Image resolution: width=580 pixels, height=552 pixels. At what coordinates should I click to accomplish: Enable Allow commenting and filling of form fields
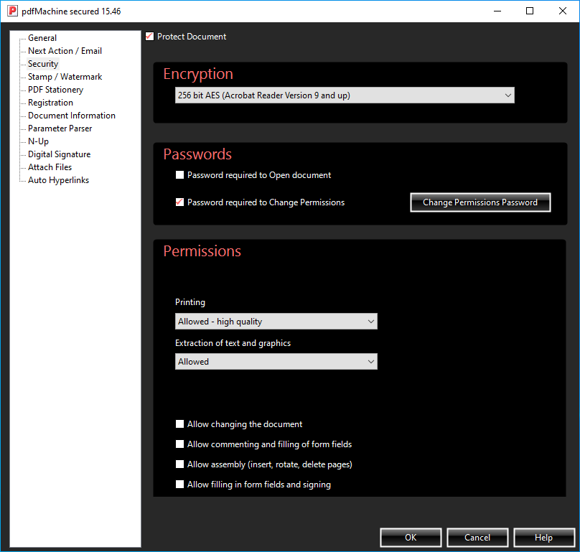coord(180,444)
